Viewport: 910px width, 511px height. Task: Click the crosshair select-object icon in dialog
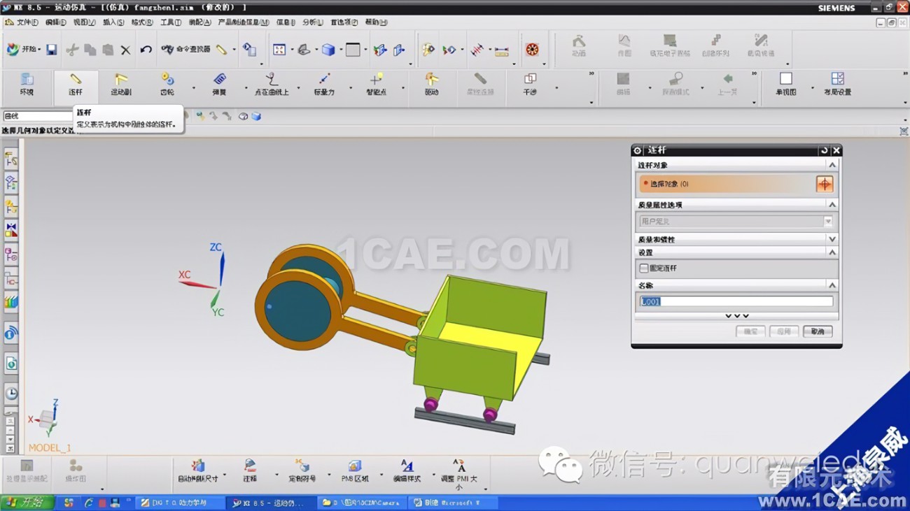pos(825,184)
